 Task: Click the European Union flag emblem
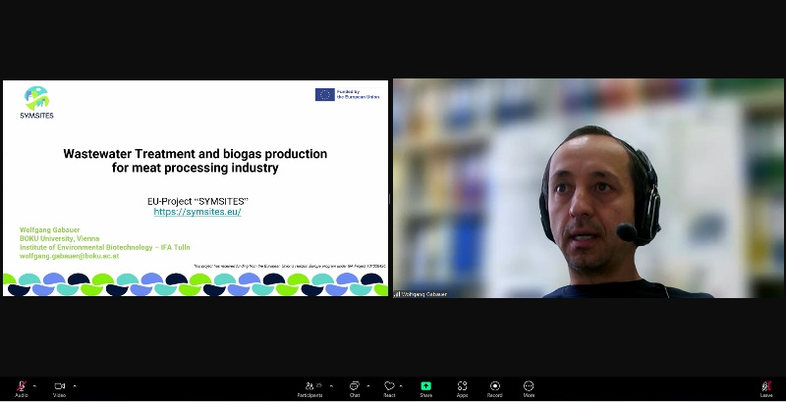point(325,94)
